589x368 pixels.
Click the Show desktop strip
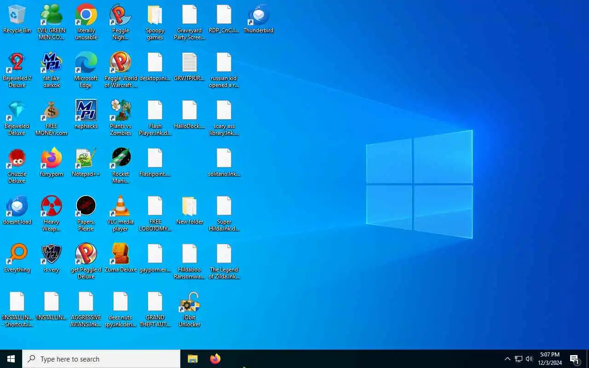click(x=588, y=359)
